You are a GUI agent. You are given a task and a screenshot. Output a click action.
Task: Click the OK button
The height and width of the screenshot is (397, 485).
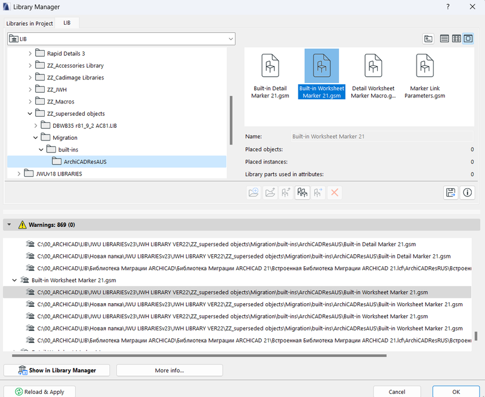click(456, 392)
